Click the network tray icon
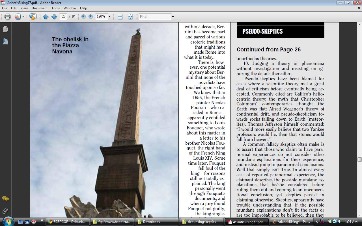Viewport: 362px width, 226px height. [x=335, y=221]
